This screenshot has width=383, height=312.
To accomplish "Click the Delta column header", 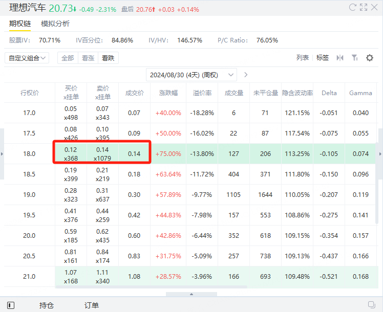I will tap(329, 93).
